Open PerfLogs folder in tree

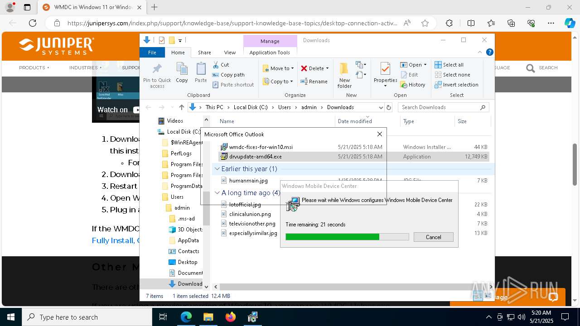tap(181, 153)
